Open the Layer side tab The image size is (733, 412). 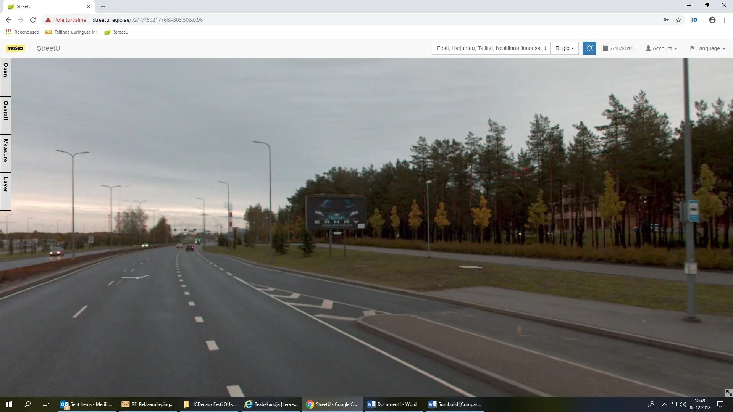pyautogui.click(x=6, y=191)
